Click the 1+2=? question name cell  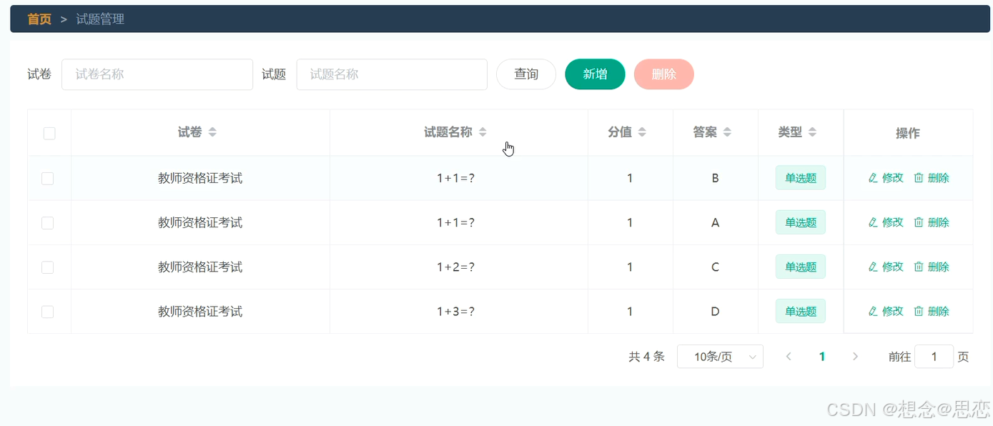tap(456, 267)
